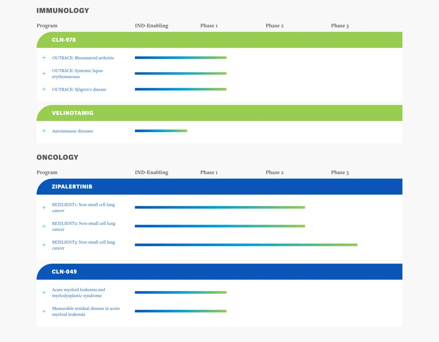Click plus icon next to REZILIENT3 trial
Image resolution: width=439 pixels, height=342 pixels.
pos(44,245)
